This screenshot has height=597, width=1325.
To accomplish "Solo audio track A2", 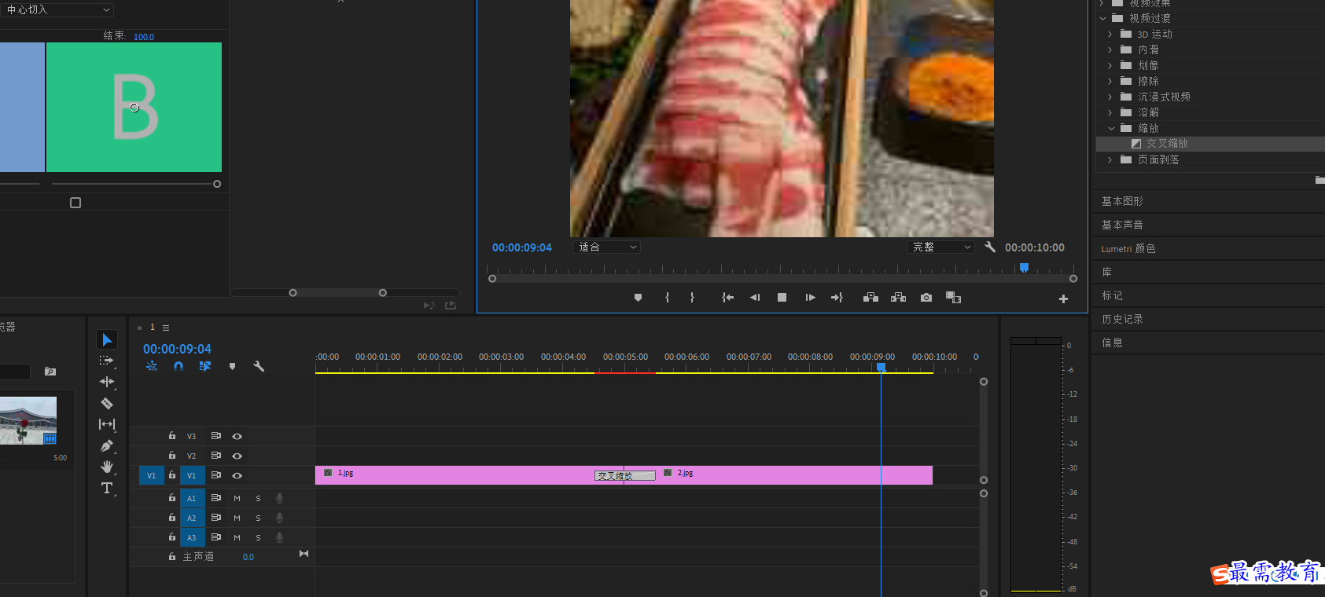I will [258, 518].
